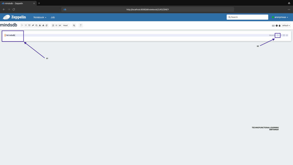Image resolution: width=293 pixels, height=165 pixels.
Task: Open interpreter binding gear settings
Action: [x=277, y=25]
